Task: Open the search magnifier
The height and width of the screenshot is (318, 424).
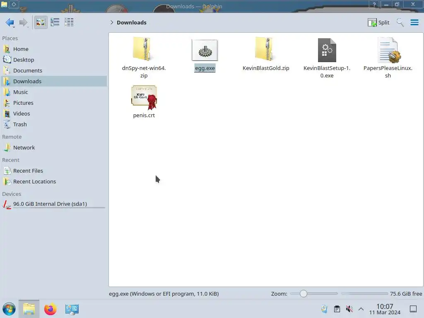Action: [400, 22]
